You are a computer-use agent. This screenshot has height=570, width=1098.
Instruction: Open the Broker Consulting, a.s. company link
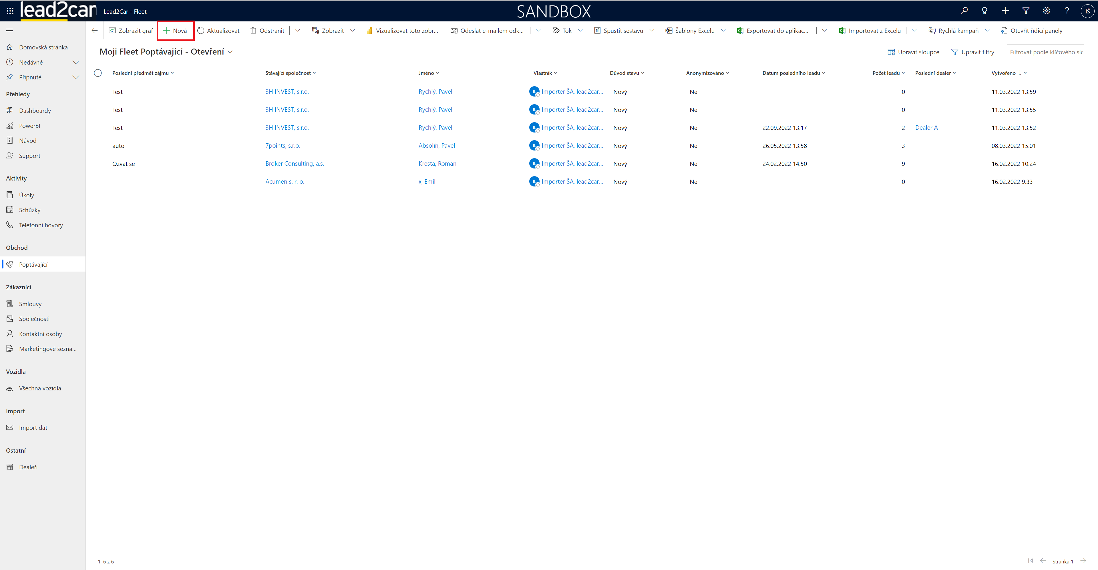(x=295, y=163)
